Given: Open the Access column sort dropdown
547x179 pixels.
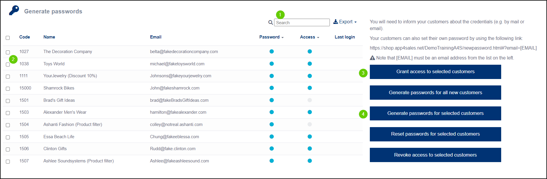Looking at the screenshot, I should 318,37.
